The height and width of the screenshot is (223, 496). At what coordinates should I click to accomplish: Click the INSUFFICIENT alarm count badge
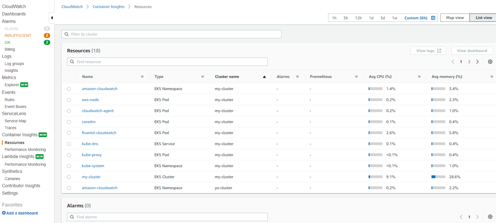pos(47,36)
